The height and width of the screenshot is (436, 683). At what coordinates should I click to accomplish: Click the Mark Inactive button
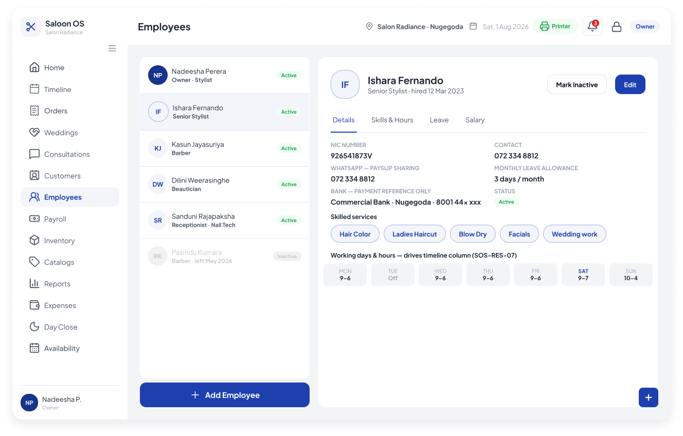pyautogui.click(x=577, y=85)
